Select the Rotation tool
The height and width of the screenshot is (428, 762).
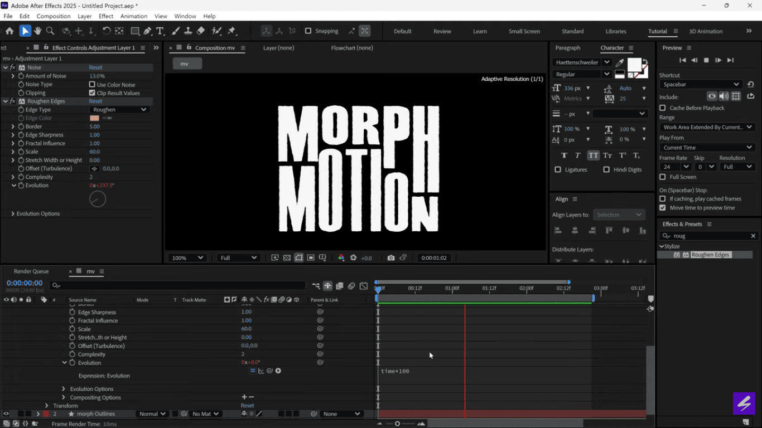tap(106, 31)
